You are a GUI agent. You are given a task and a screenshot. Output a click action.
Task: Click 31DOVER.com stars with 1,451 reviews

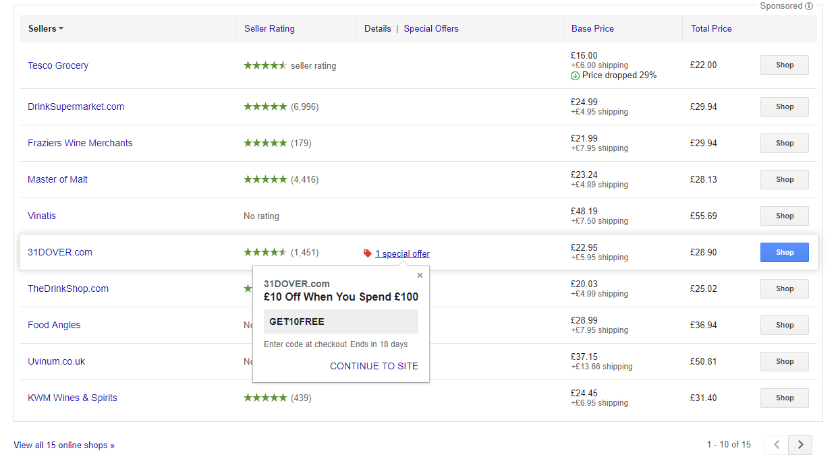click(265, 252)
